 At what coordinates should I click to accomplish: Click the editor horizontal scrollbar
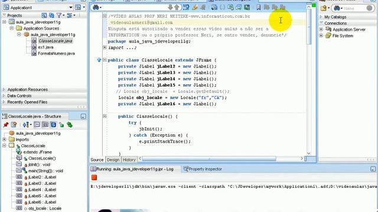209,158
